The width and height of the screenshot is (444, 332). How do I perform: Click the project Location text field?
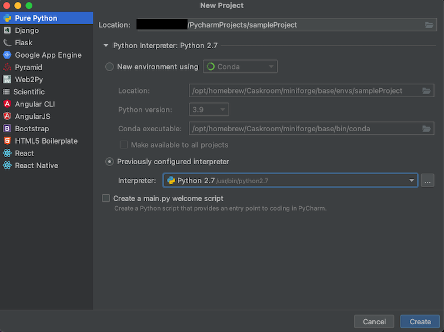[306, 25]
